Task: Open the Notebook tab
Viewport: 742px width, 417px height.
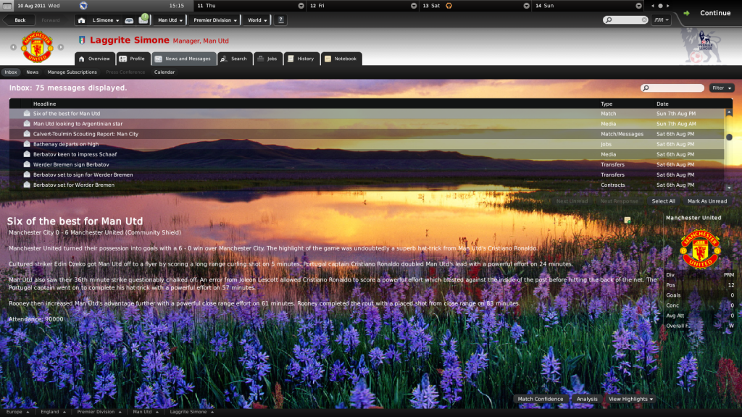Action: point(341,59)
